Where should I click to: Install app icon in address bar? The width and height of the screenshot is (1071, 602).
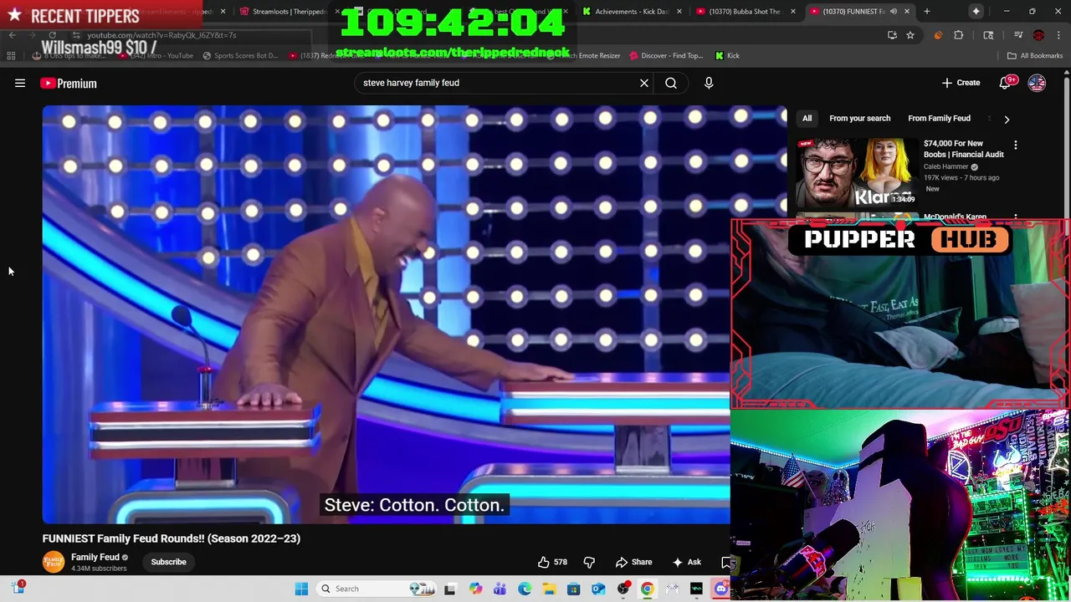892,35
